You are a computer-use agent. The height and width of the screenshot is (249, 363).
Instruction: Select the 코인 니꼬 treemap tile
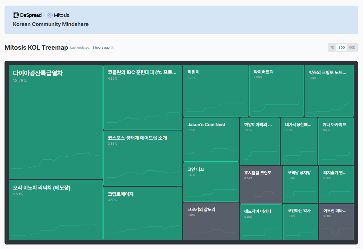pyautogui.click(x=211, y=182)
